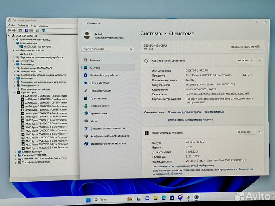The width and height of the screenshot is (275, 206).
Task: Open Специальные возможности settings section
Action: [108, 129]
